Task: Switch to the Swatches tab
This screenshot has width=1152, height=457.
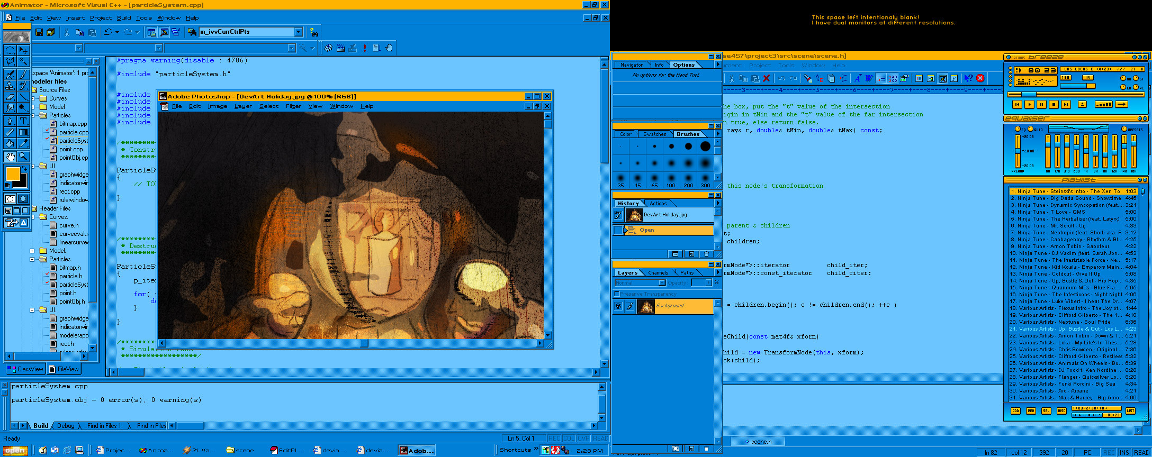Action: [x=655, y=134]
